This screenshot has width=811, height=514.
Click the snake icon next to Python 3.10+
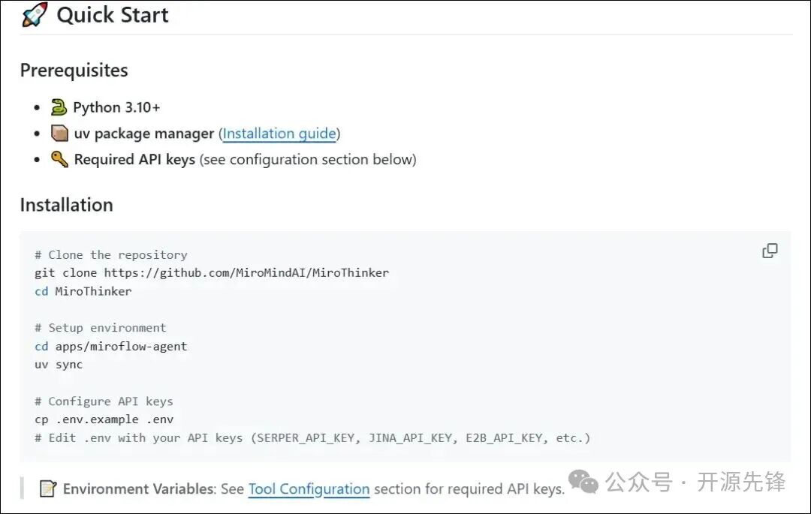click(x=59, y=107)
